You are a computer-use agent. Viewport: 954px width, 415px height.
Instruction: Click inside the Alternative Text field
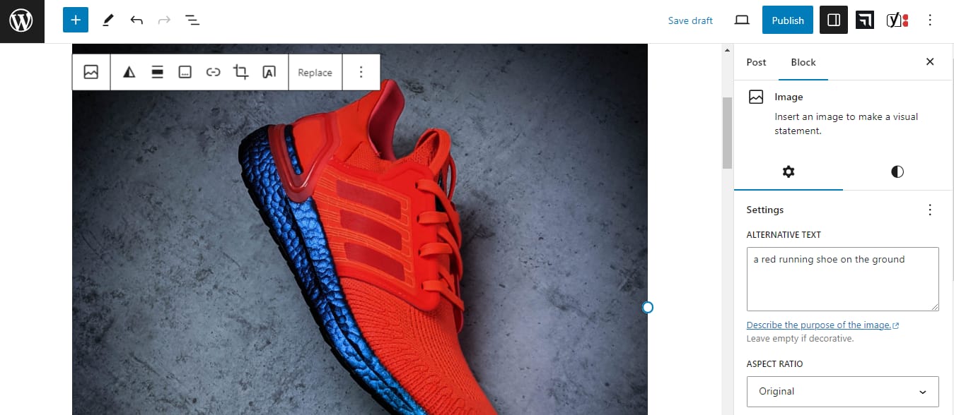click(842, 279)
